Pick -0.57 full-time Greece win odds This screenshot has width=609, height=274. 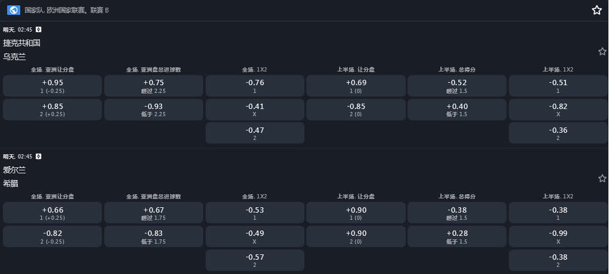point(255,260)
